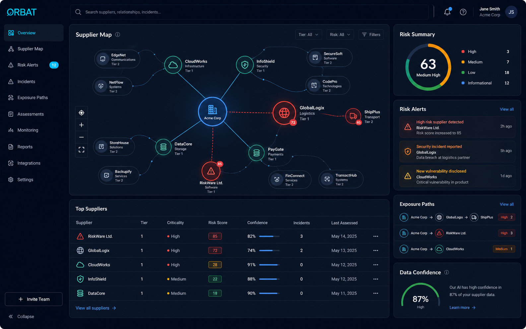This screenshot has width=526, height=329.
Task: Select the SecureSoft software node
Action: 329,58
